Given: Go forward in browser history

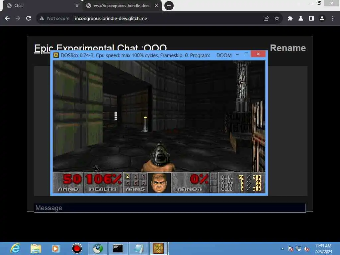Looking at the screenshot, I should click(x=18, y=19).
